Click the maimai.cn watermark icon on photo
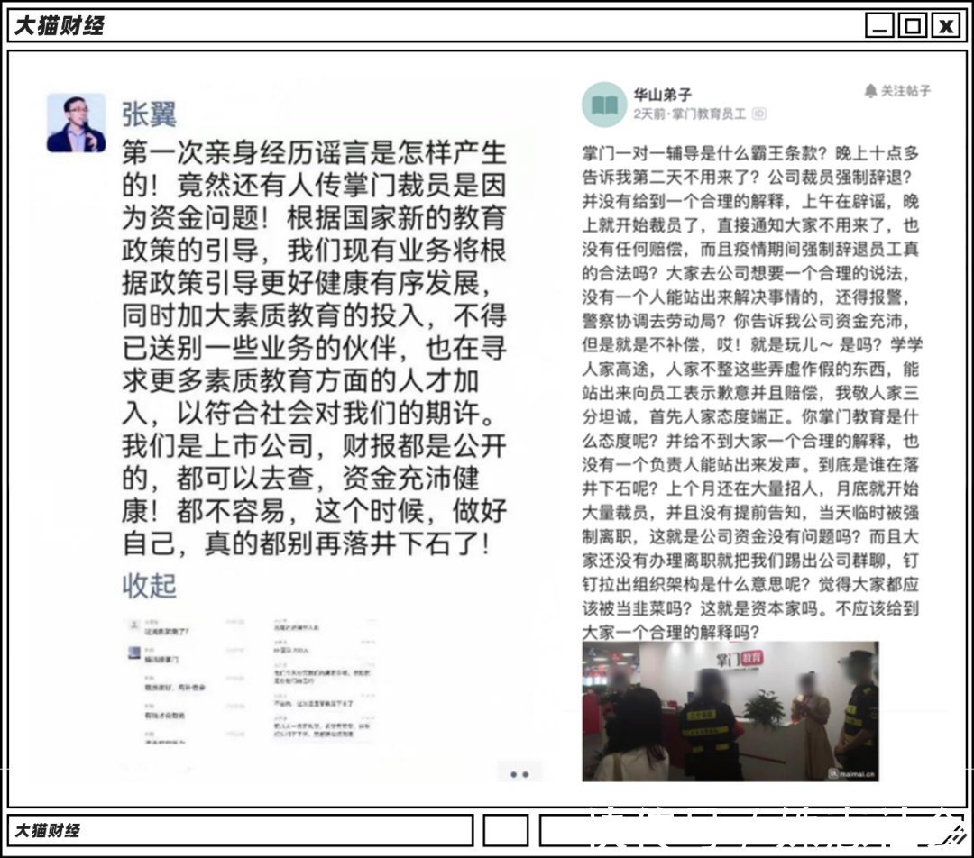The width and height of the screenshot is (974, 858). (835, 774)
